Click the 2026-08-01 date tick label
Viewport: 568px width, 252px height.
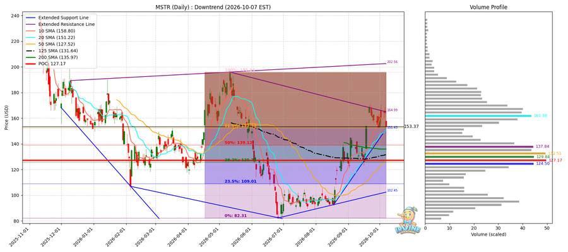pos(307,237)
